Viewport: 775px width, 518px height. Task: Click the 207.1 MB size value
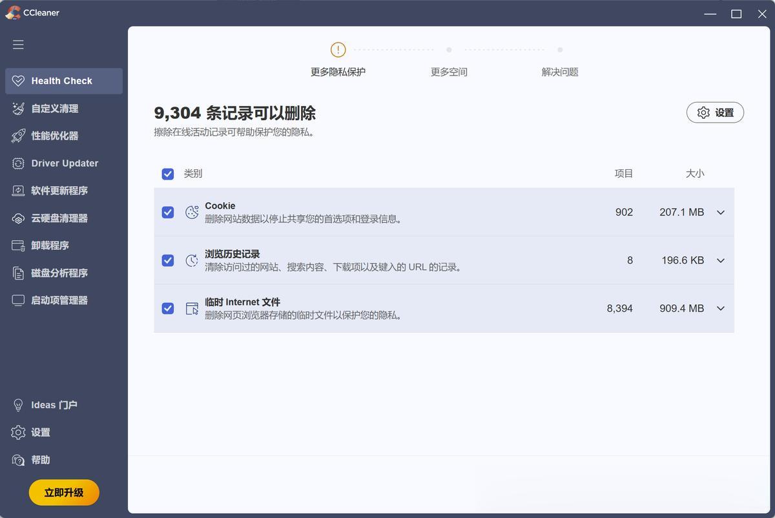pos(681,212)
